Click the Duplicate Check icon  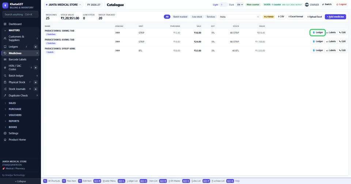point(5,95)
